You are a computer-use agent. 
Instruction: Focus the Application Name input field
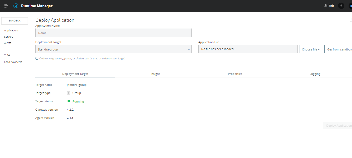[x=113, y=33]
